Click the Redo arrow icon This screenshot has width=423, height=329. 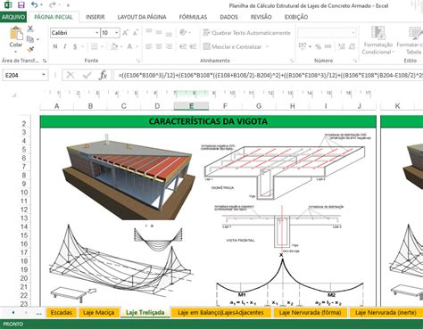(x=53, y=4)
